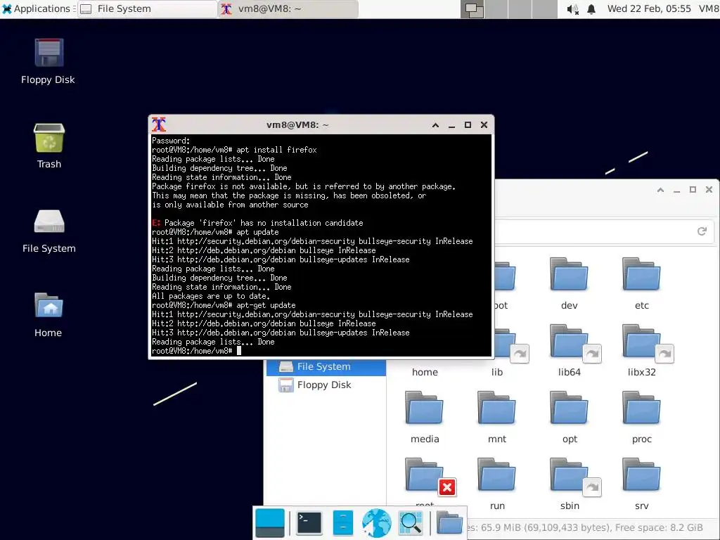Select the dev folder
Viewport: 720px width, 540px height.
569,283
